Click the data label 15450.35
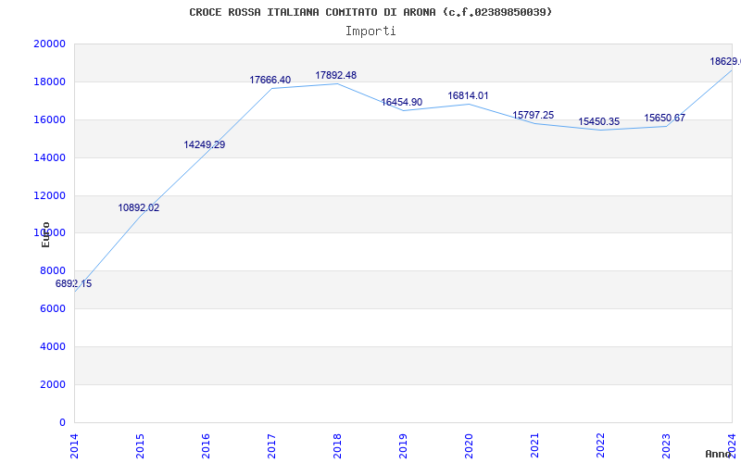741x463 pixels. (598, 121)
